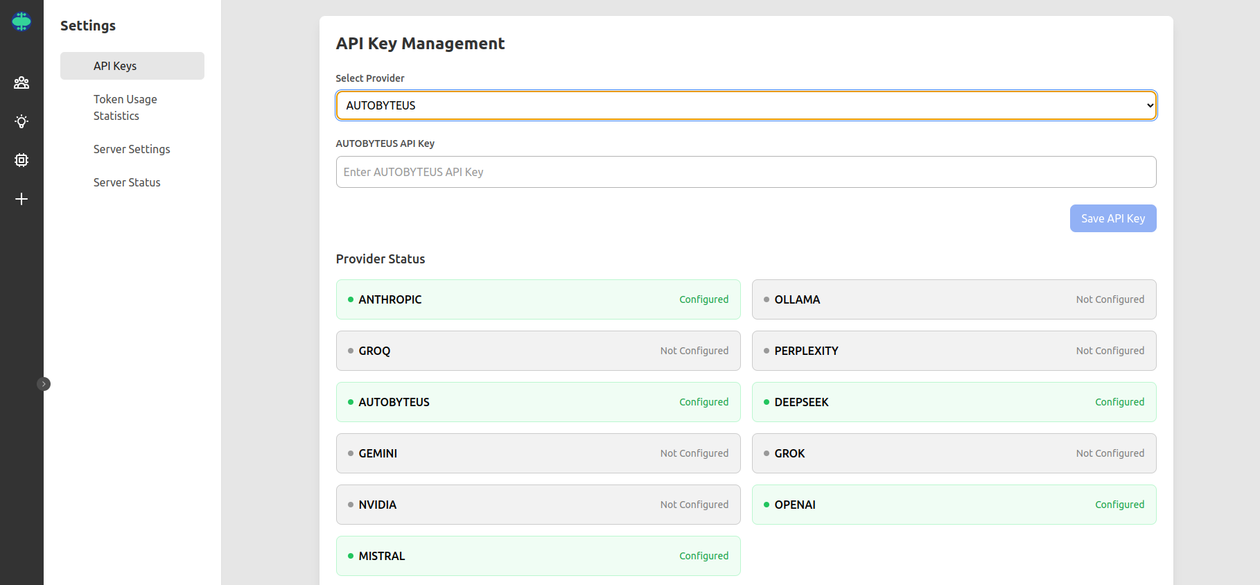Click the Save API Key button
This screenshot has width=1260, height=585.
(1113, 218)
